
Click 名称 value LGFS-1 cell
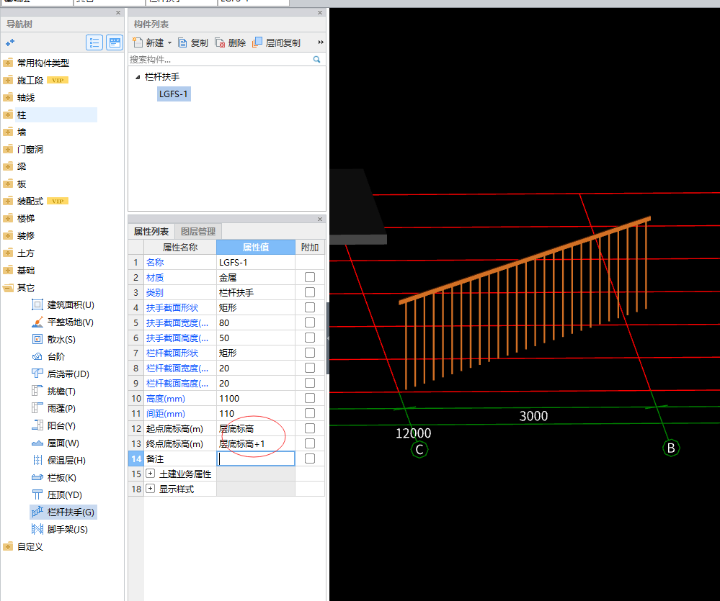click(x=256, y=262)
